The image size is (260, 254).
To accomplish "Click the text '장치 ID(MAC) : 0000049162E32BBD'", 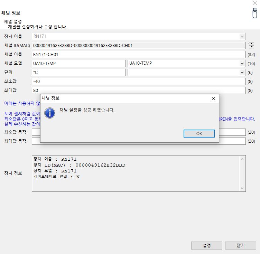I will [80, 165].
